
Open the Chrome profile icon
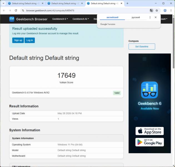(x=165, y=11)
